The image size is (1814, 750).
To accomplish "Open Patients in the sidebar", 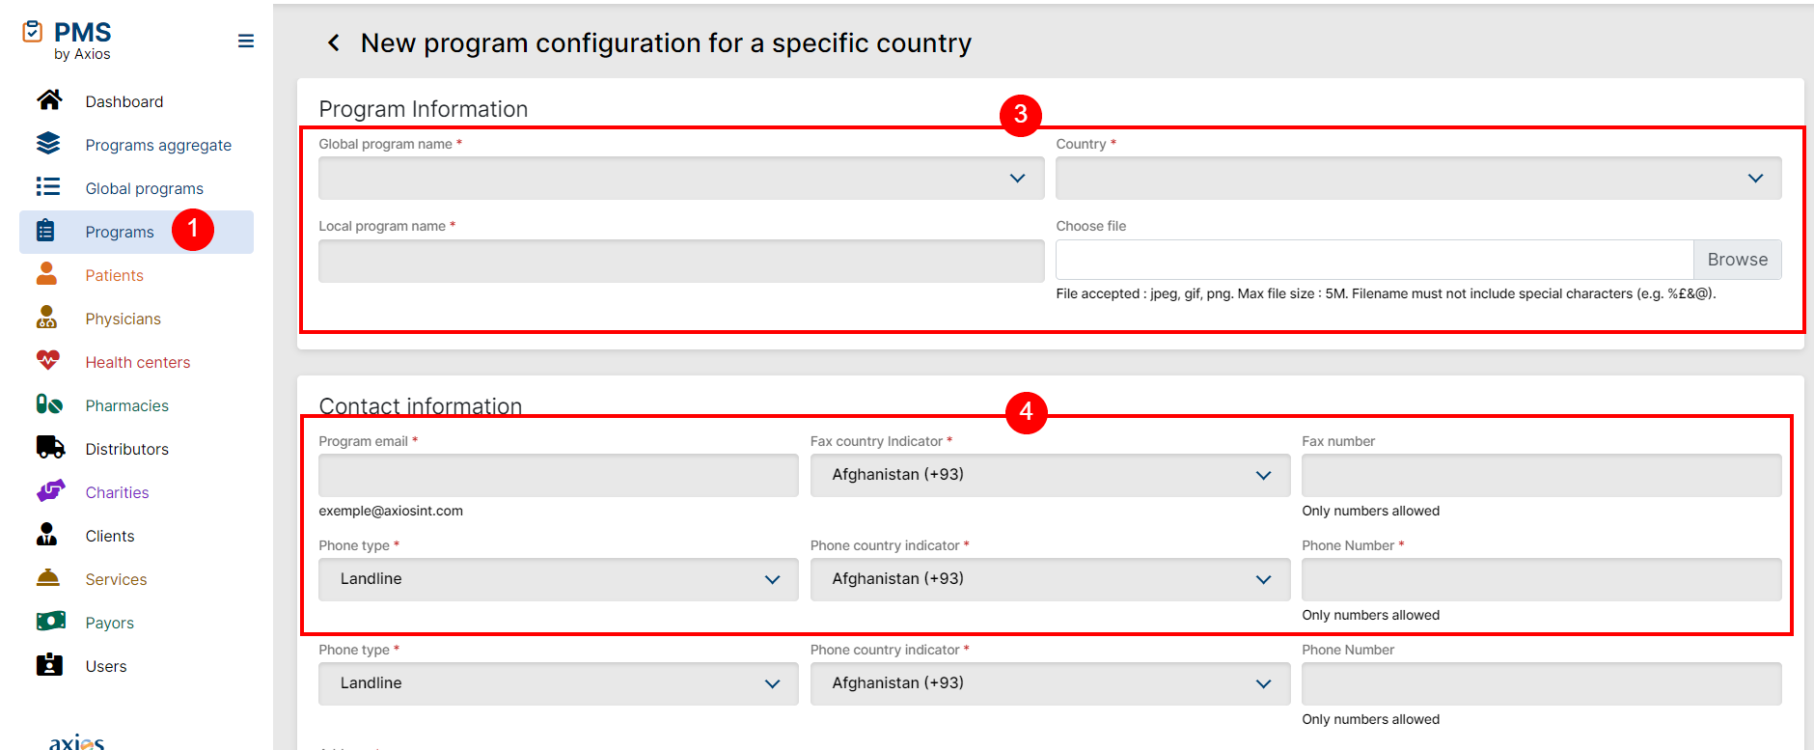I will [x=114, y=275].
